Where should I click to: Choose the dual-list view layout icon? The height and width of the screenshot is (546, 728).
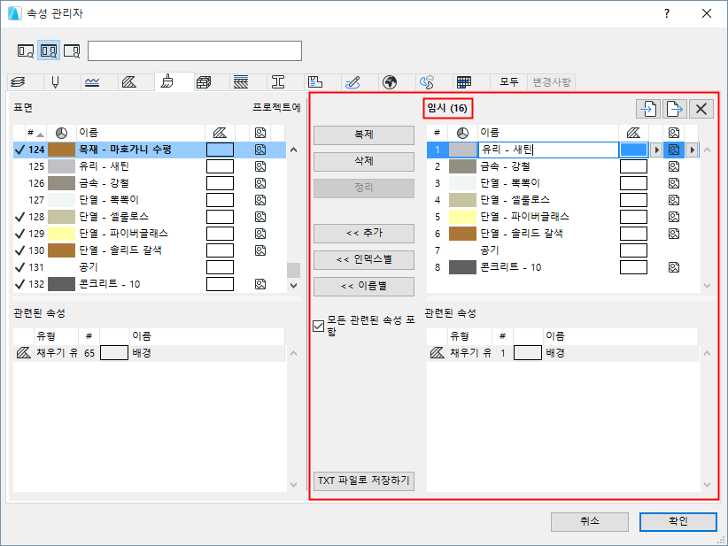point(49,50)
